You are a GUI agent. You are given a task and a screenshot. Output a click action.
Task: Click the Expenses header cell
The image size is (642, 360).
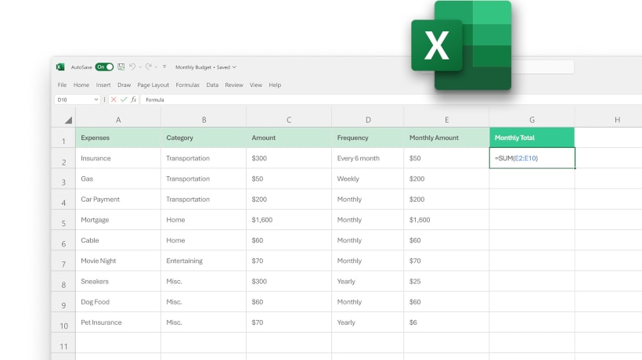coord(118,138)
